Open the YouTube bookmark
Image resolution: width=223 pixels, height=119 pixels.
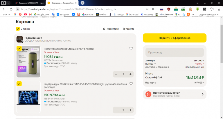(x=25, y=14)
